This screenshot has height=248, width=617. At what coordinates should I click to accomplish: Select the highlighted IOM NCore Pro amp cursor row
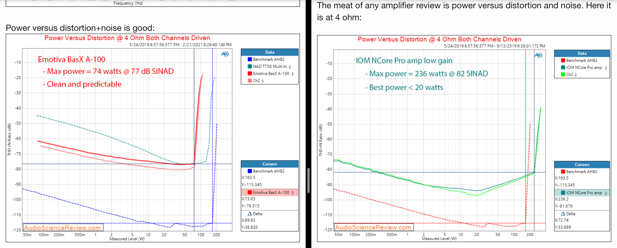point(582,193)
